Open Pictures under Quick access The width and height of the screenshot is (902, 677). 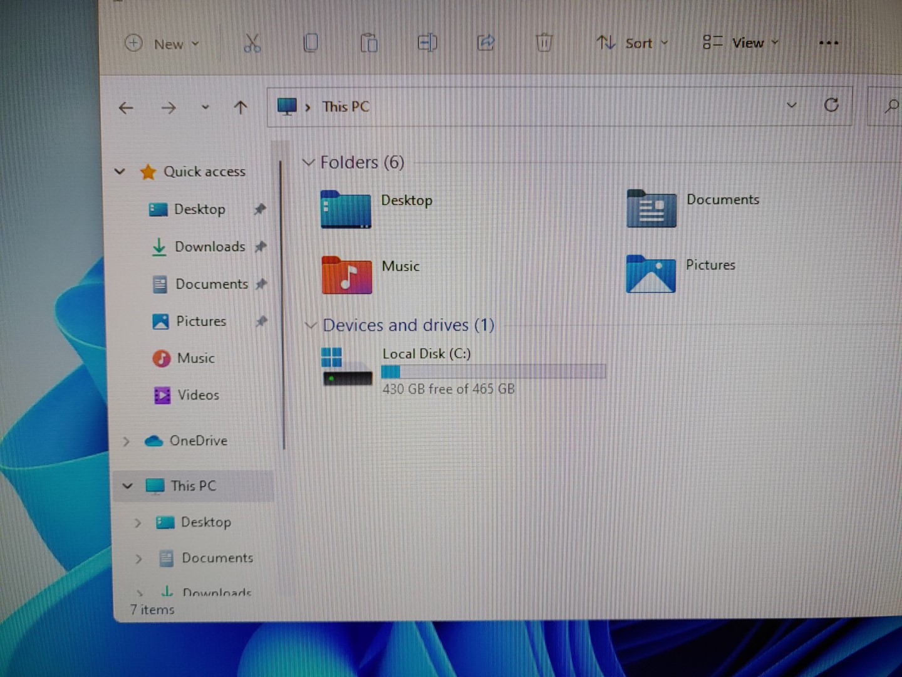[x=200, y=321]
